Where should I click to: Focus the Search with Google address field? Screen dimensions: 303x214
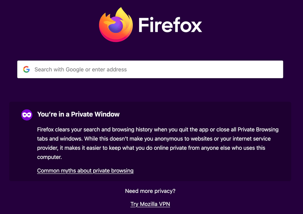point(150,69)
